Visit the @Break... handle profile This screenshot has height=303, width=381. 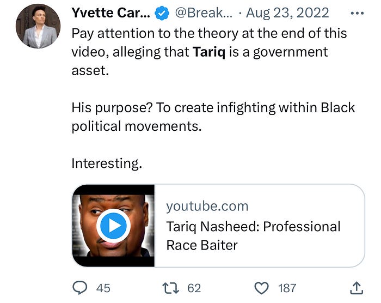click(x=204, y=13)
